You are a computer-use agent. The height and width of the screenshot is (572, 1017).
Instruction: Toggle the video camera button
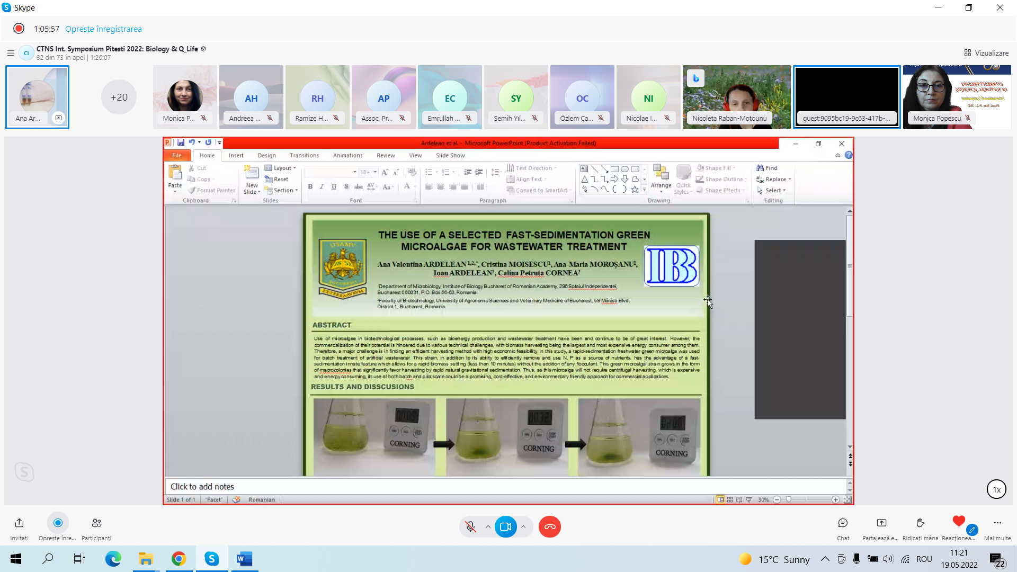pos(506,526)
